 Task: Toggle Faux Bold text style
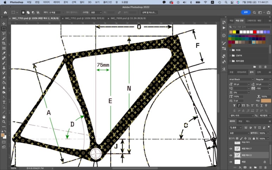click(234, 106)
